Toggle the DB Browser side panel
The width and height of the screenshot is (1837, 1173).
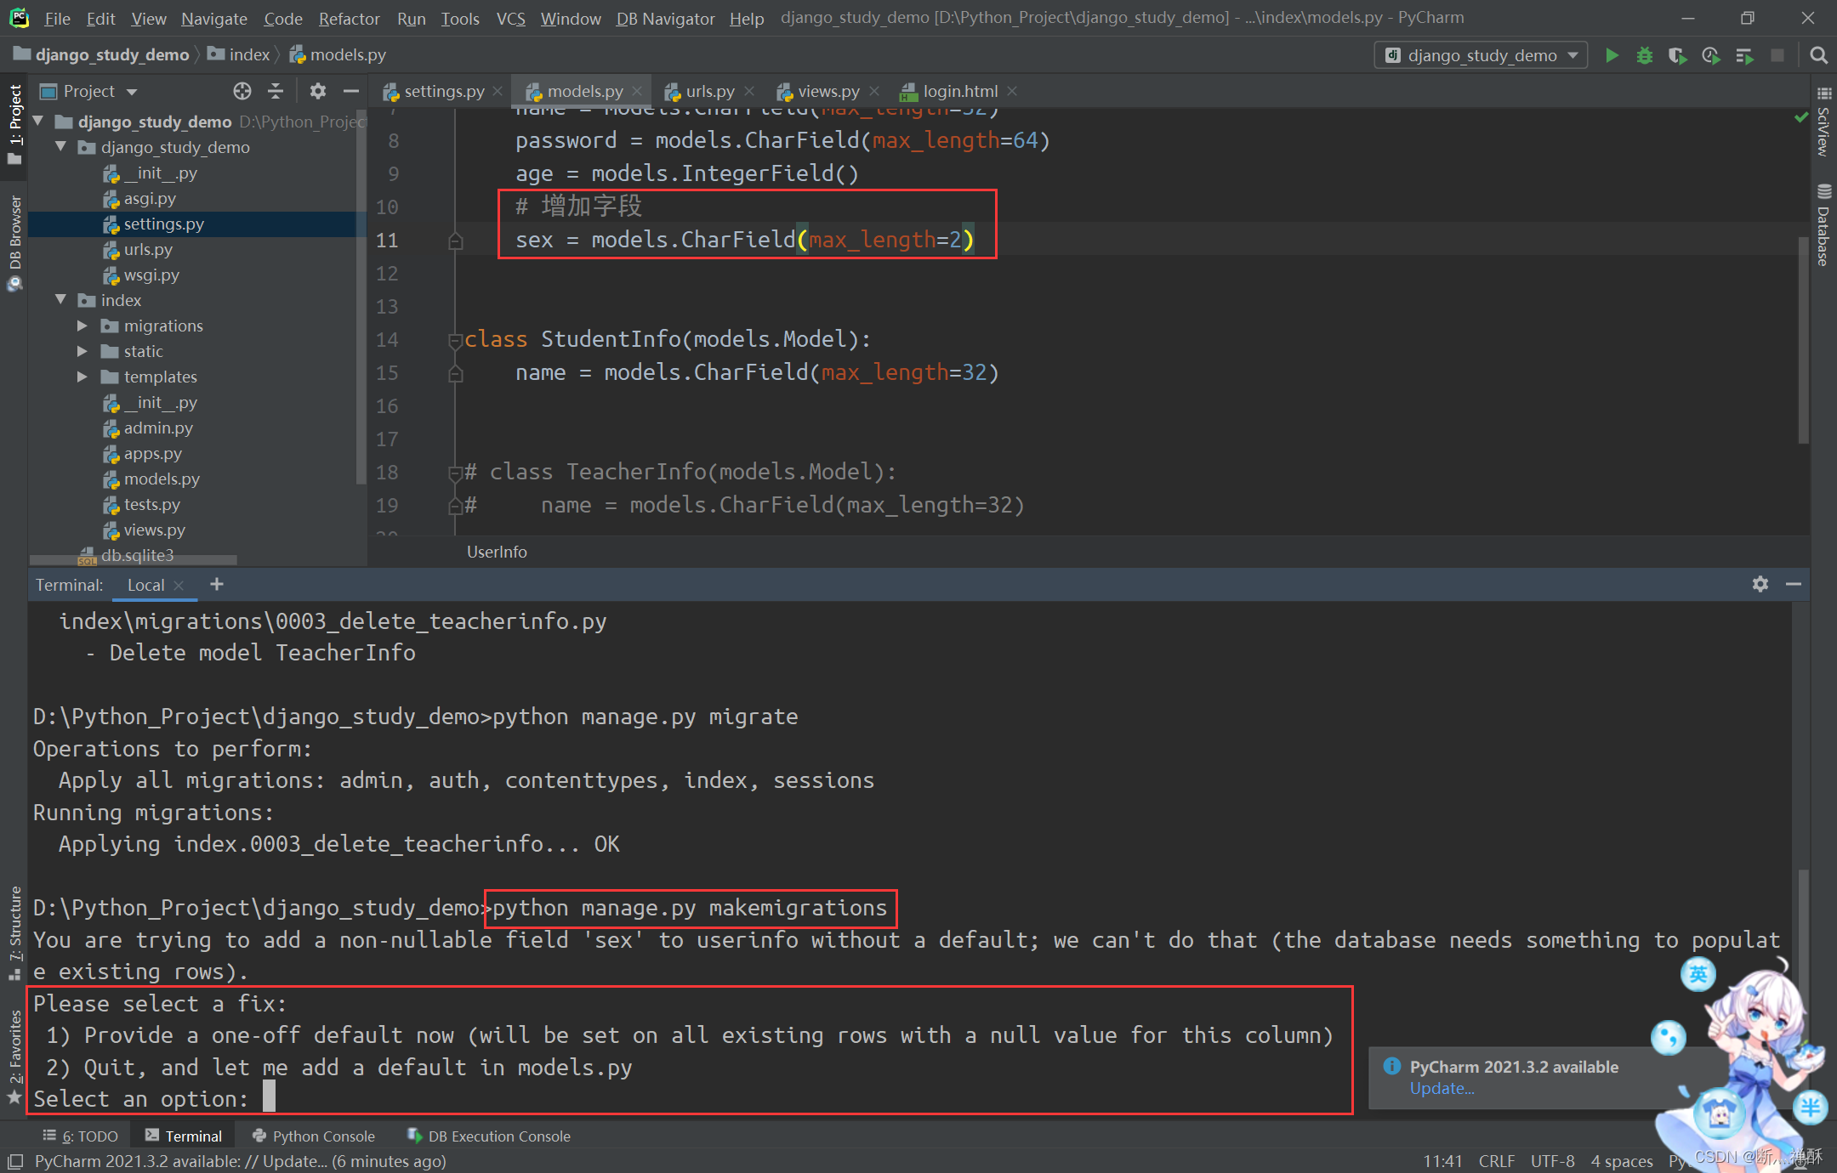tap(14, 242)
